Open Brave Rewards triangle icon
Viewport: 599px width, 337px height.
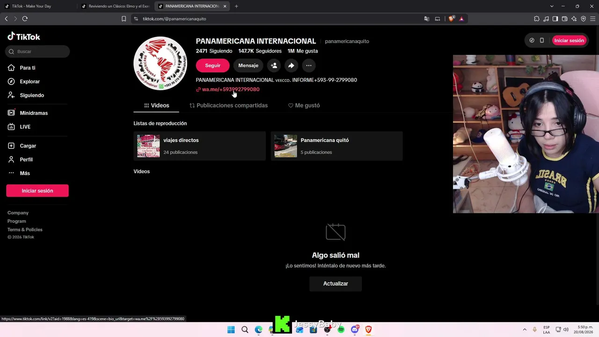(x=461, y=19)
